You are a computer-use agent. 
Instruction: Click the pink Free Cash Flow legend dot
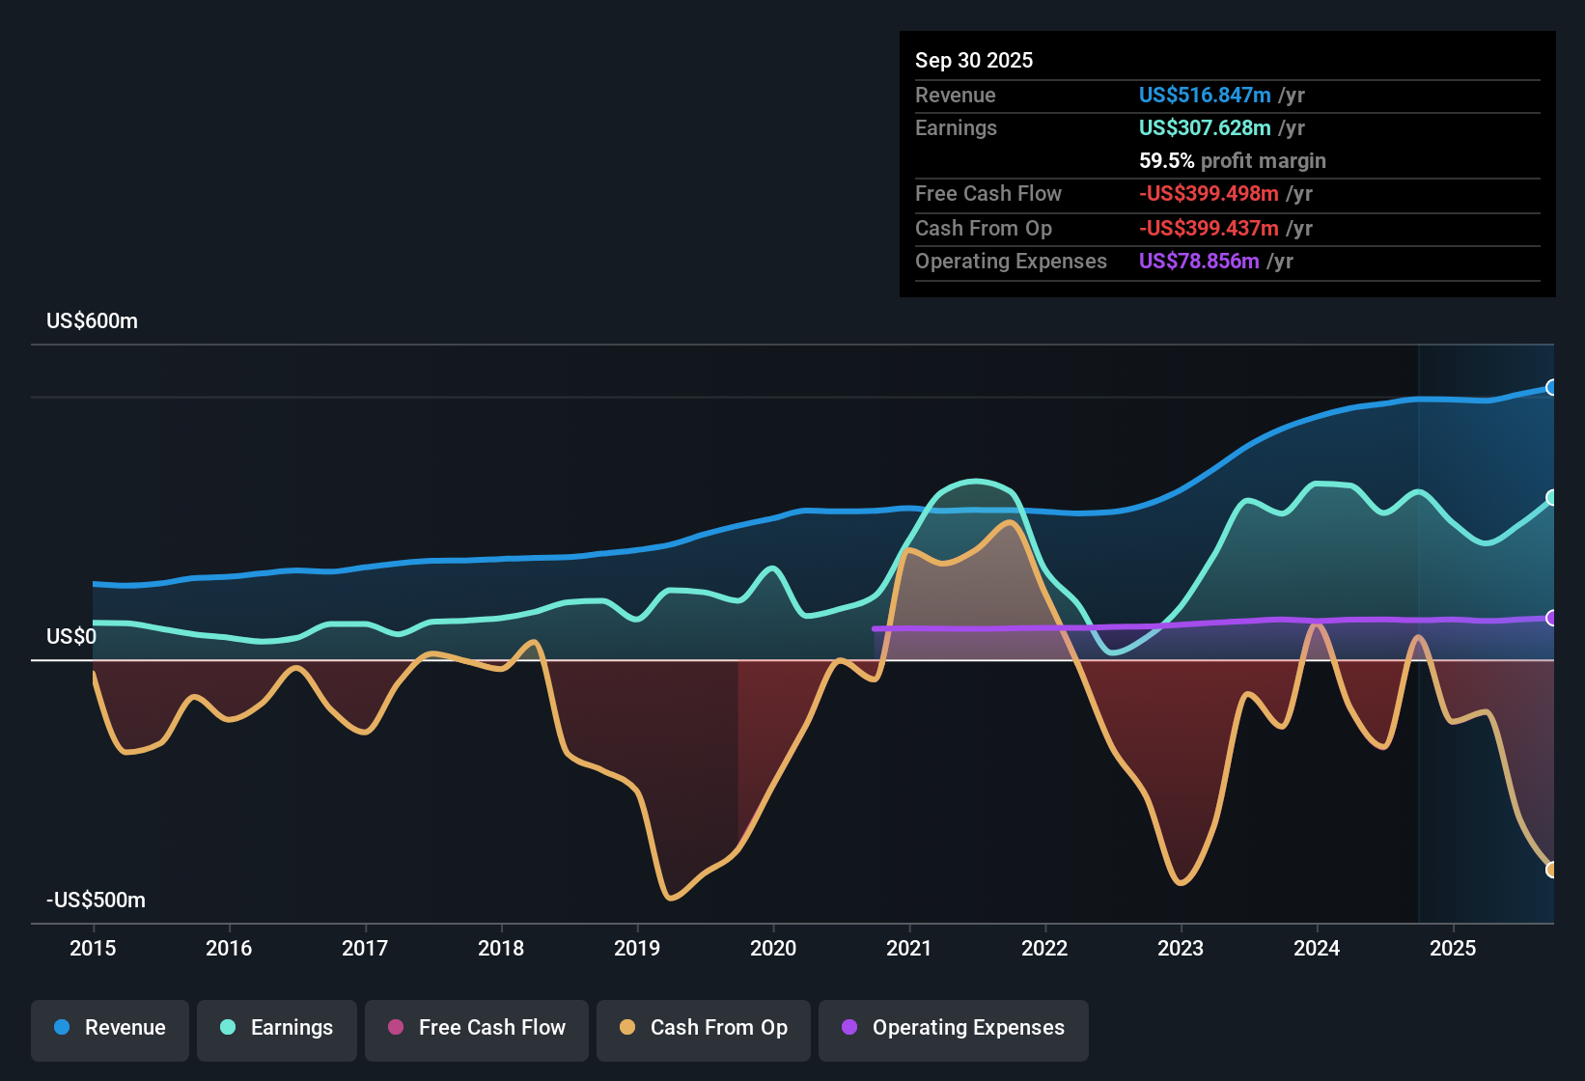click(396, 1028)
